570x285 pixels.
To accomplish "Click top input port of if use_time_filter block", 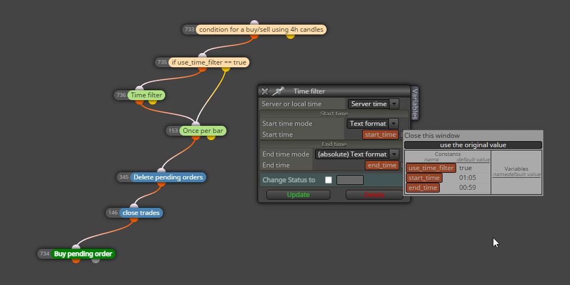I will click(x=202, y=56).
